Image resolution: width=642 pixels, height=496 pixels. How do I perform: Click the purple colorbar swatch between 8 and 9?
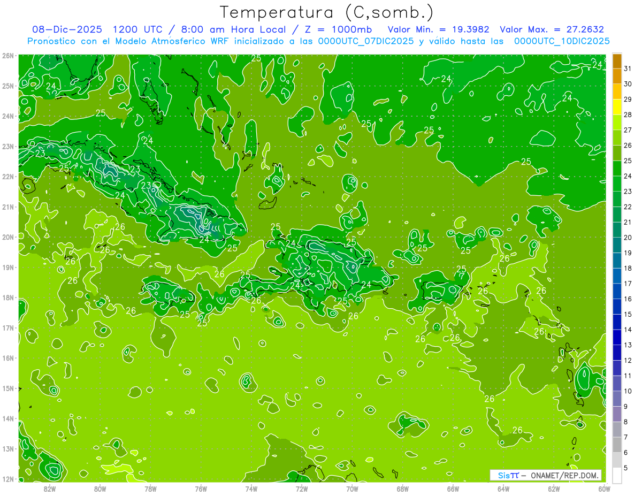point(617,414)
